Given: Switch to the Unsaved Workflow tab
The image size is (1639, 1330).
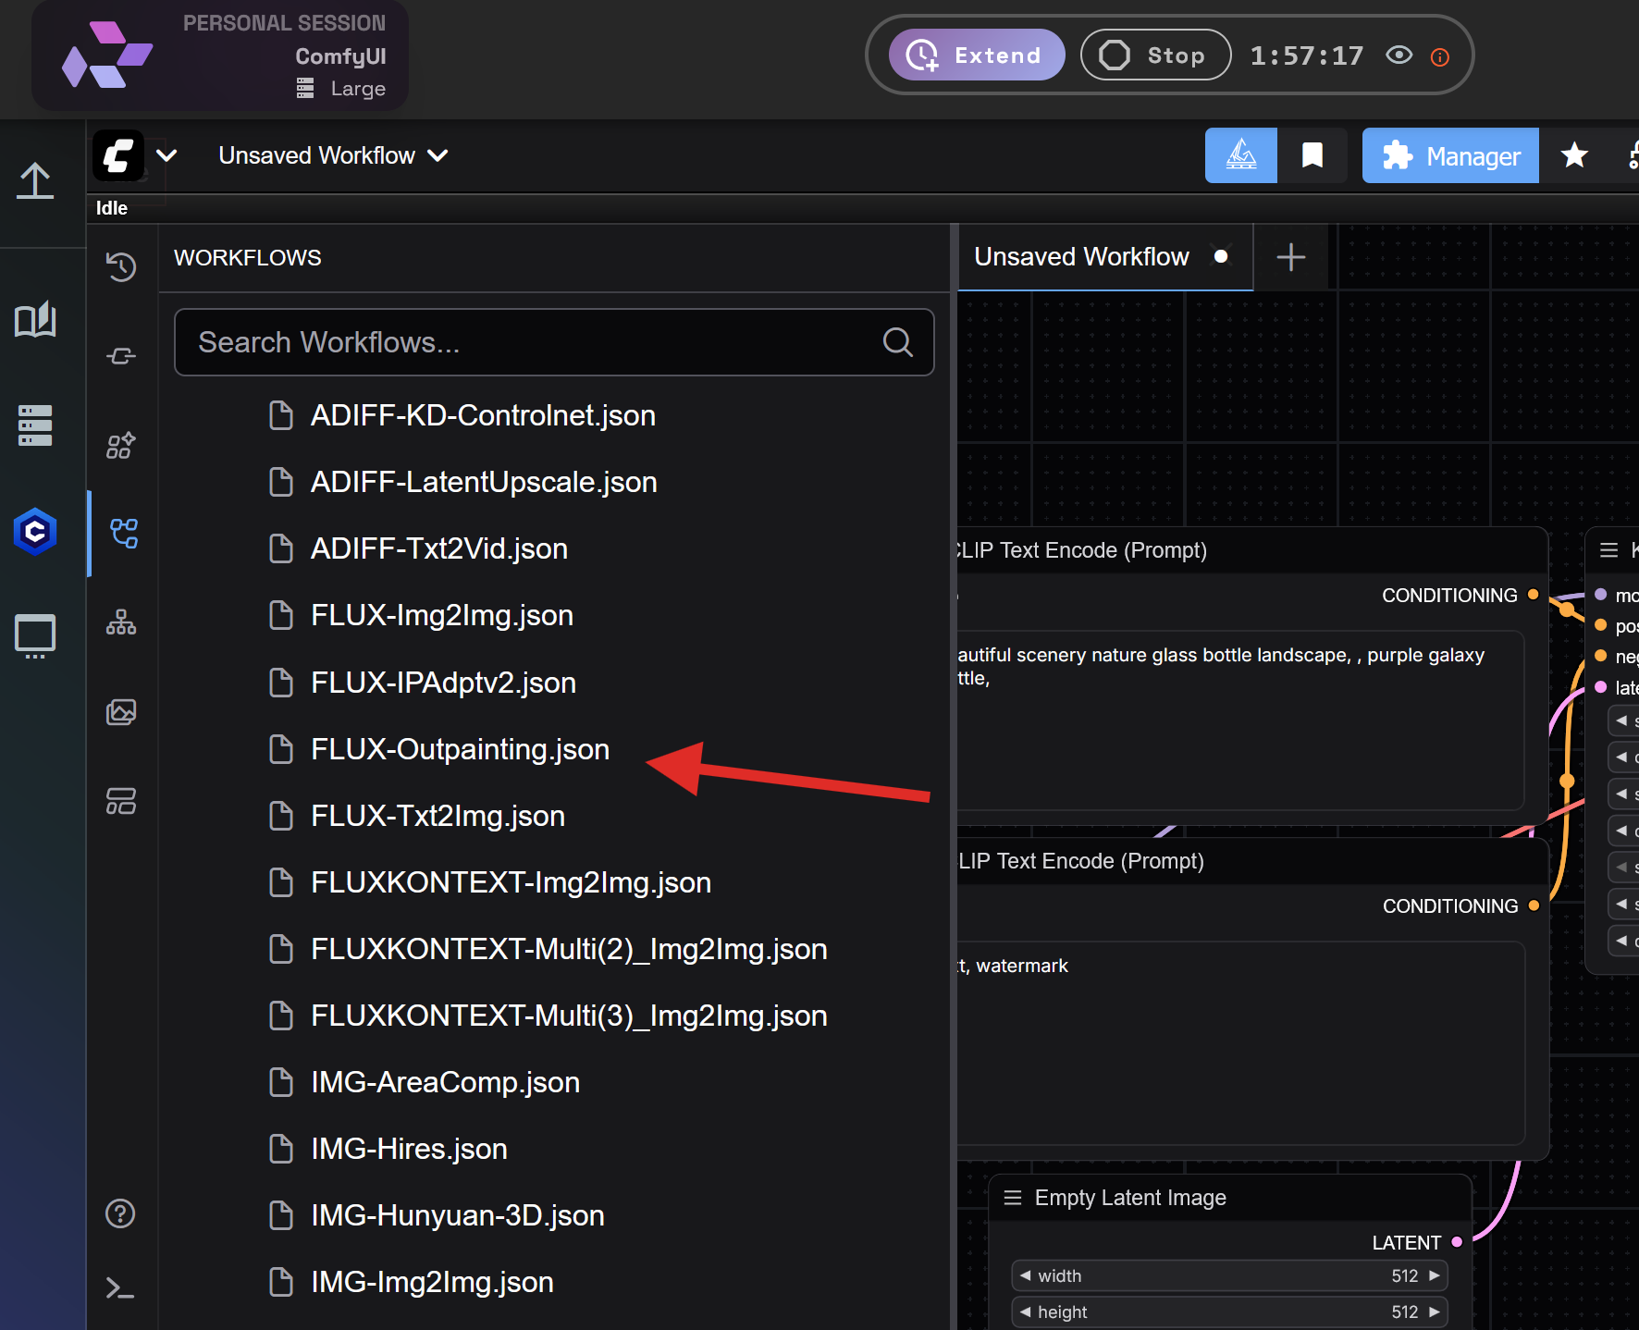Looking at the screenshot, I should click(x=1082, y=256).
